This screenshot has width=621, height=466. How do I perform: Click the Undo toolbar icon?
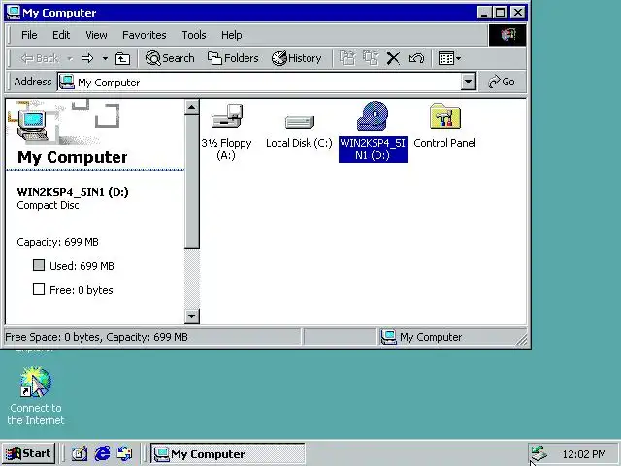(x=416, y=58)
